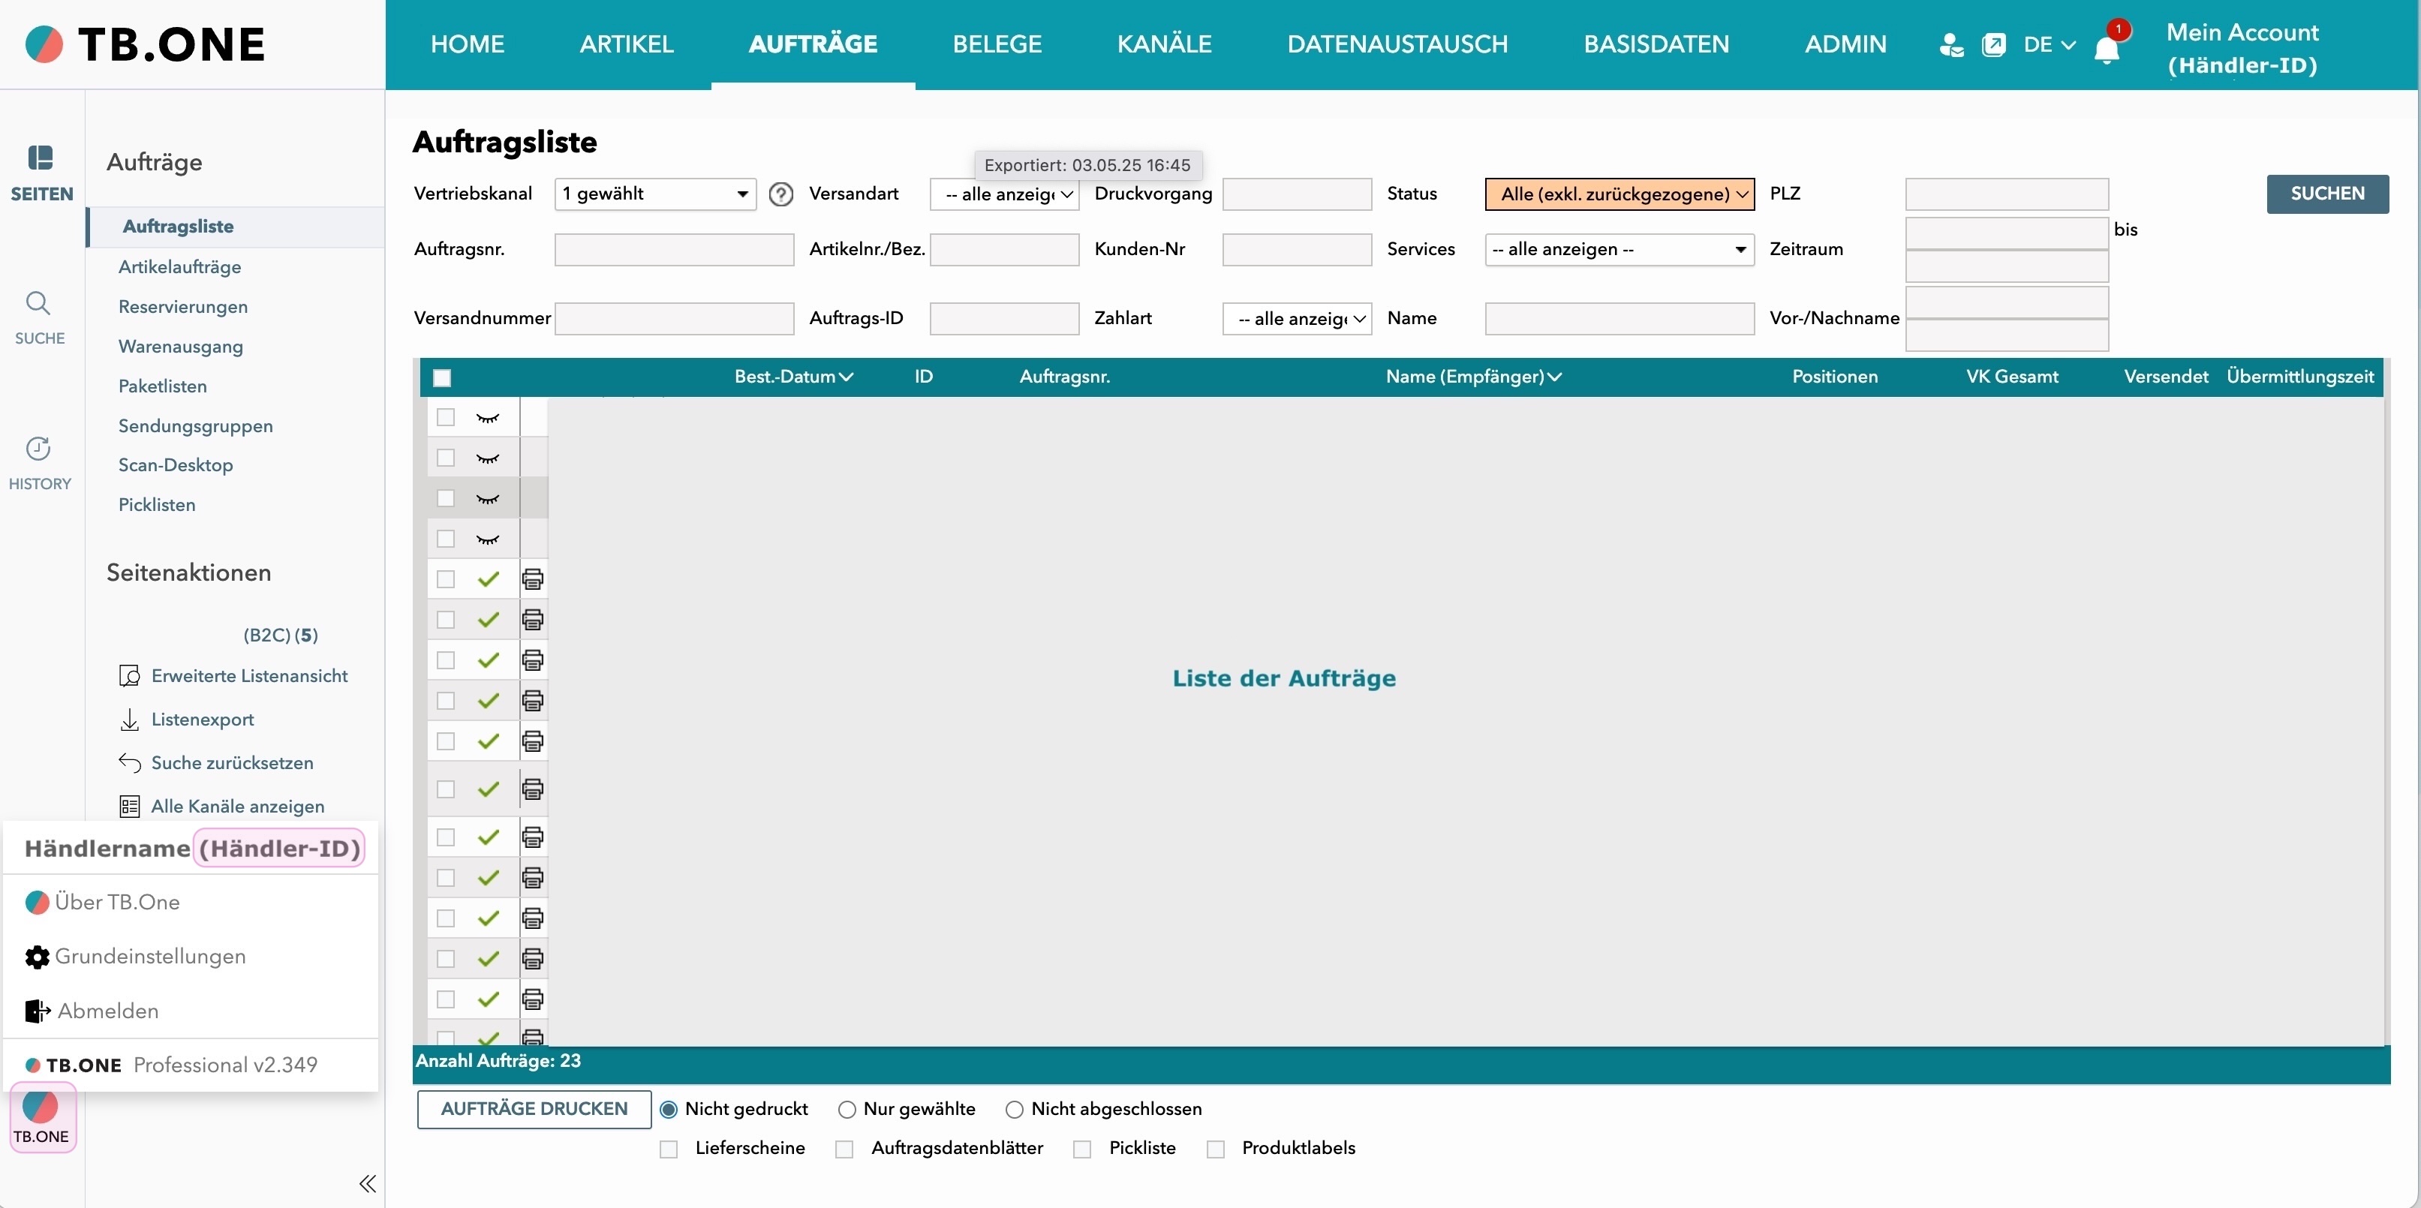The width and height of the screenshot is (2421, 1208).
Task: Expand the Vertriebskanal dropdown
Action: tap(655, 194)
